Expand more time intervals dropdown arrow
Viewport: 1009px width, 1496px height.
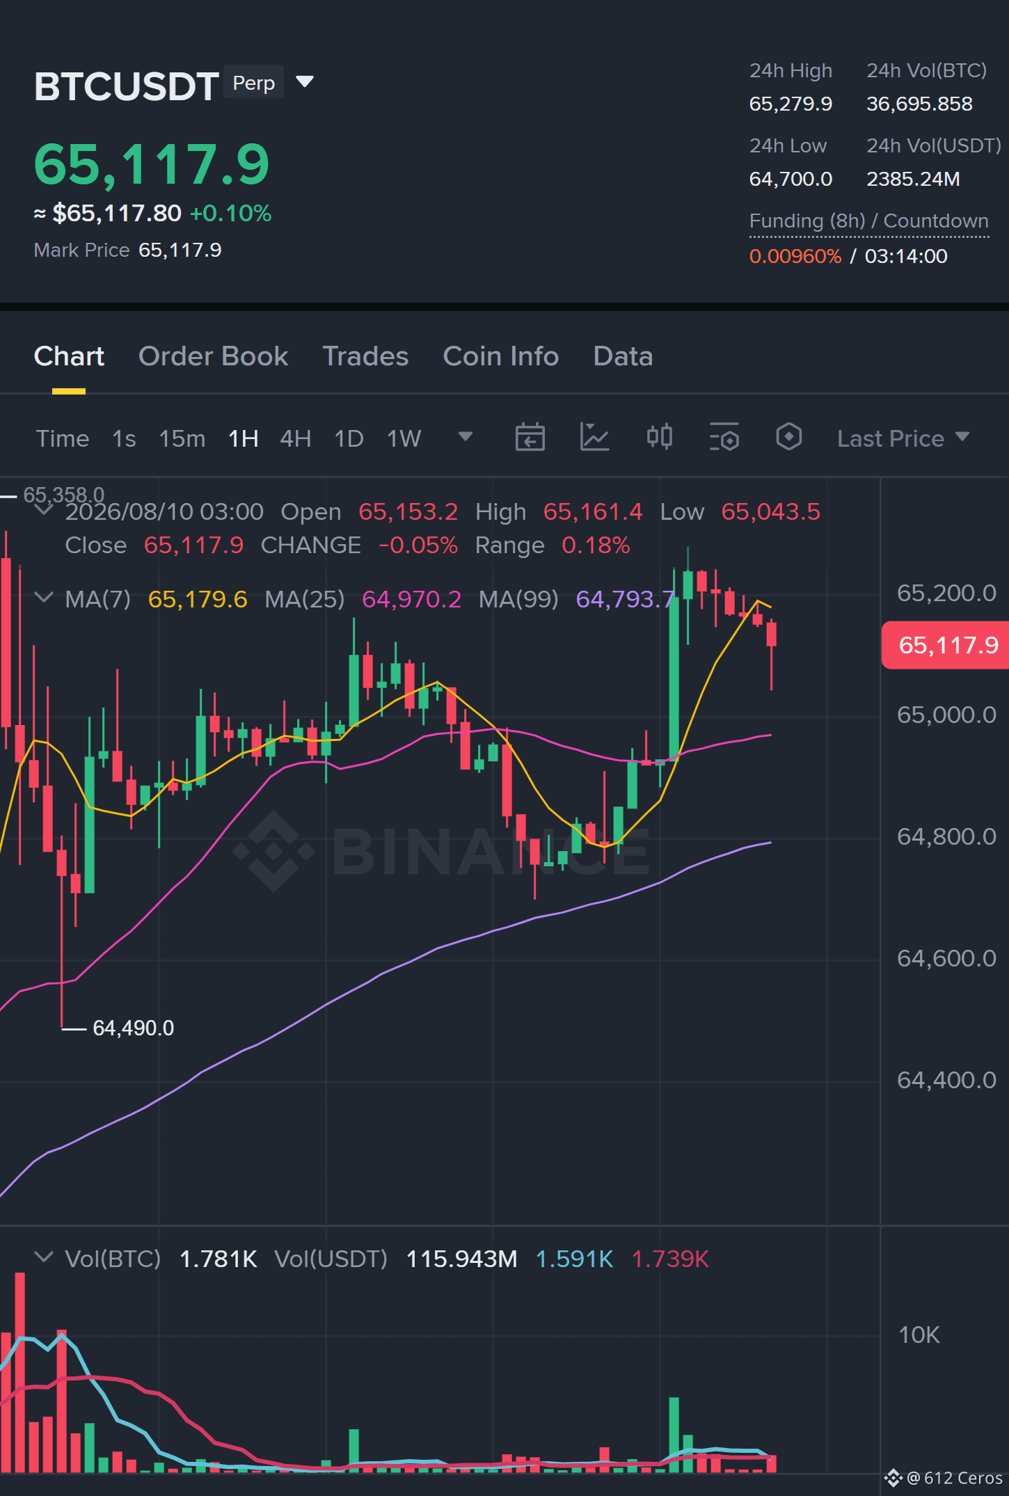coord(466,437)
